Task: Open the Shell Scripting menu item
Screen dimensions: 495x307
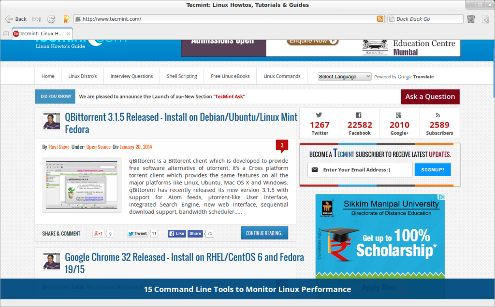Action: click(x=182, y=76)
